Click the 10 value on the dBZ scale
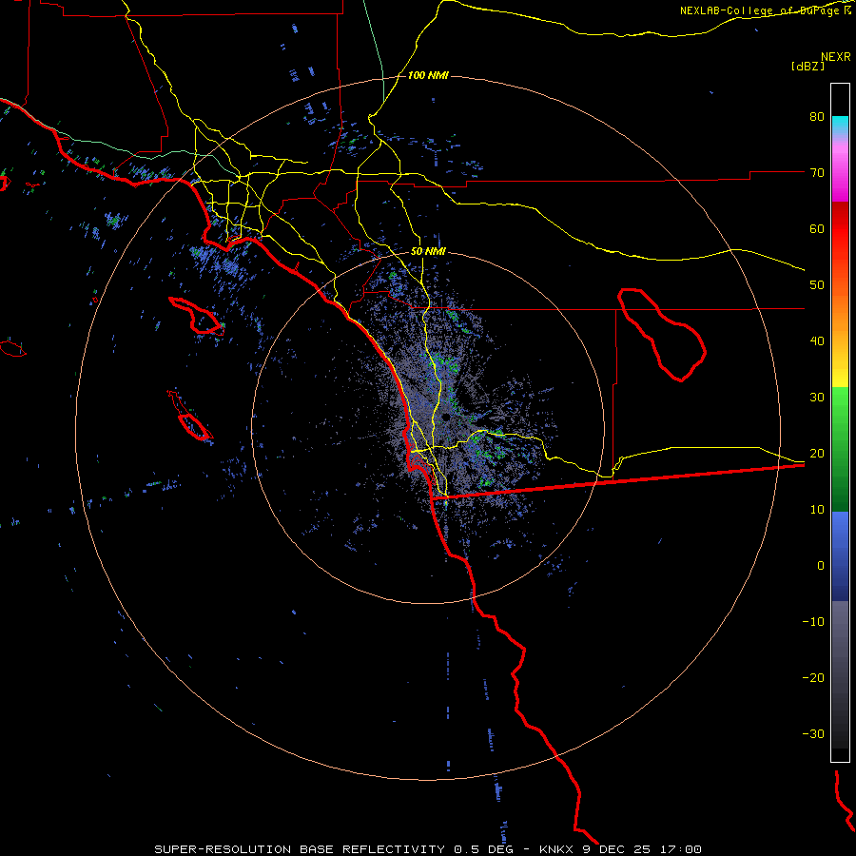Image resolution: width=856 pixels, height=856 pixels. pyautogui.click(x=817, y=510)
